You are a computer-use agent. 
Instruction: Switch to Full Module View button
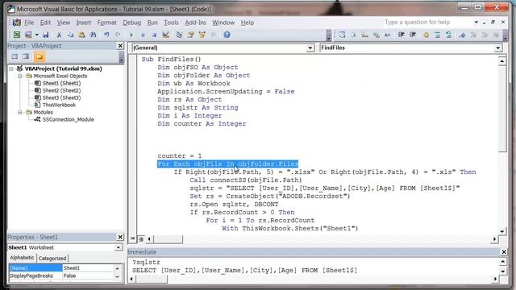coord(141,239)
